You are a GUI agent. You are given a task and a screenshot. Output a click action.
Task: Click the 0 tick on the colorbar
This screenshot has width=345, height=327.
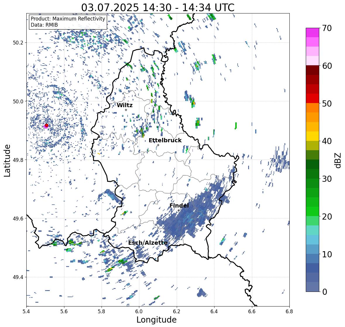click(x=324, y=292)
